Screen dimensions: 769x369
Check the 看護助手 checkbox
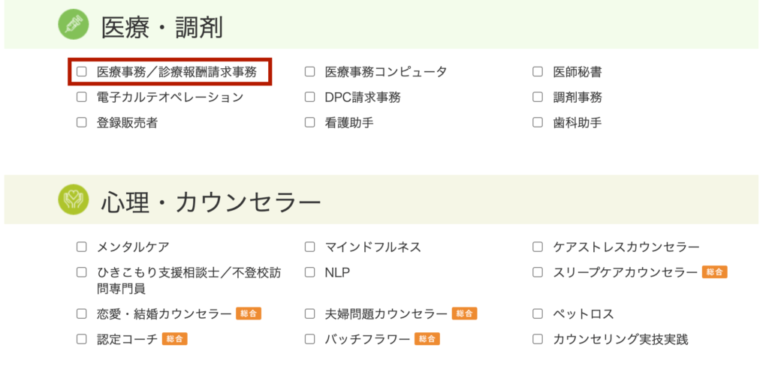pos(310,122)
